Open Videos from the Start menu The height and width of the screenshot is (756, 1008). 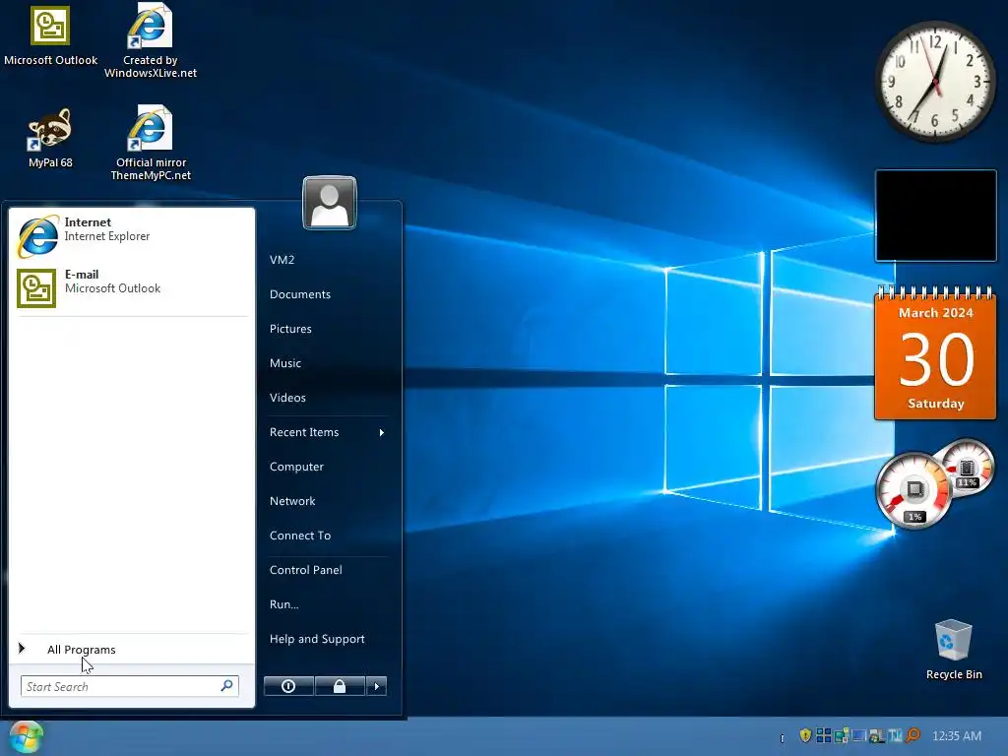tap(287, 398)
